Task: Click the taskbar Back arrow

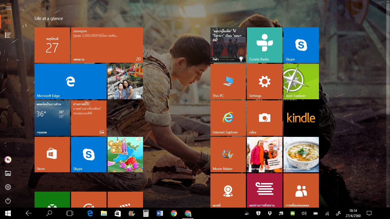Action: coord(28,213)
